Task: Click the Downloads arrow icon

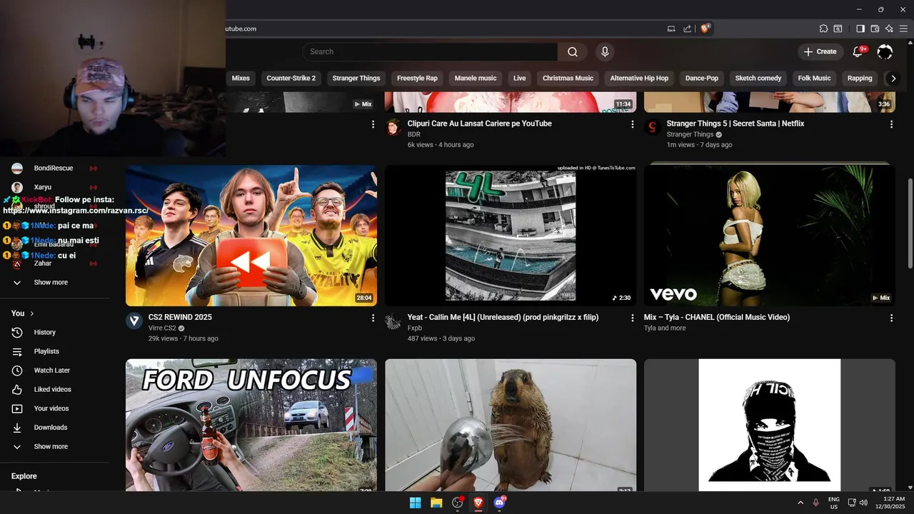Action: pyautogui.click(x=17, y=428)
